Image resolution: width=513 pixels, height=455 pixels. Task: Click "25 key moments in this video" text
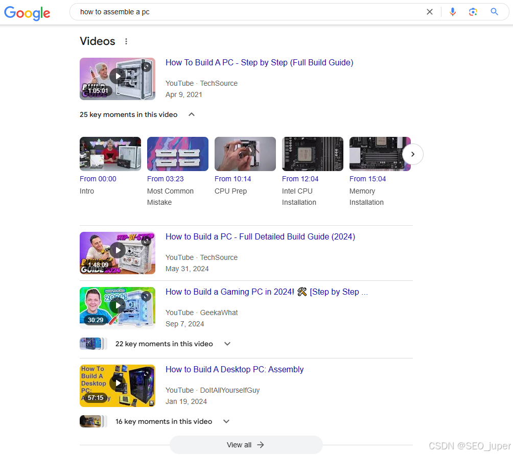click(x=129, y=115)
